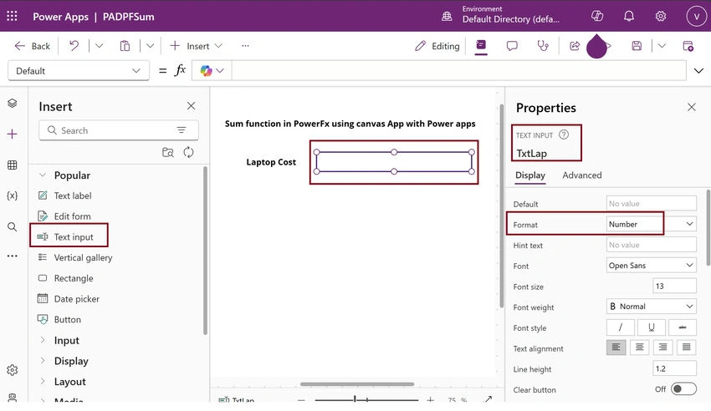The height and width of the screenshot is (411, 711).
Task: Open the user account avatar
Action: [696, 17]
